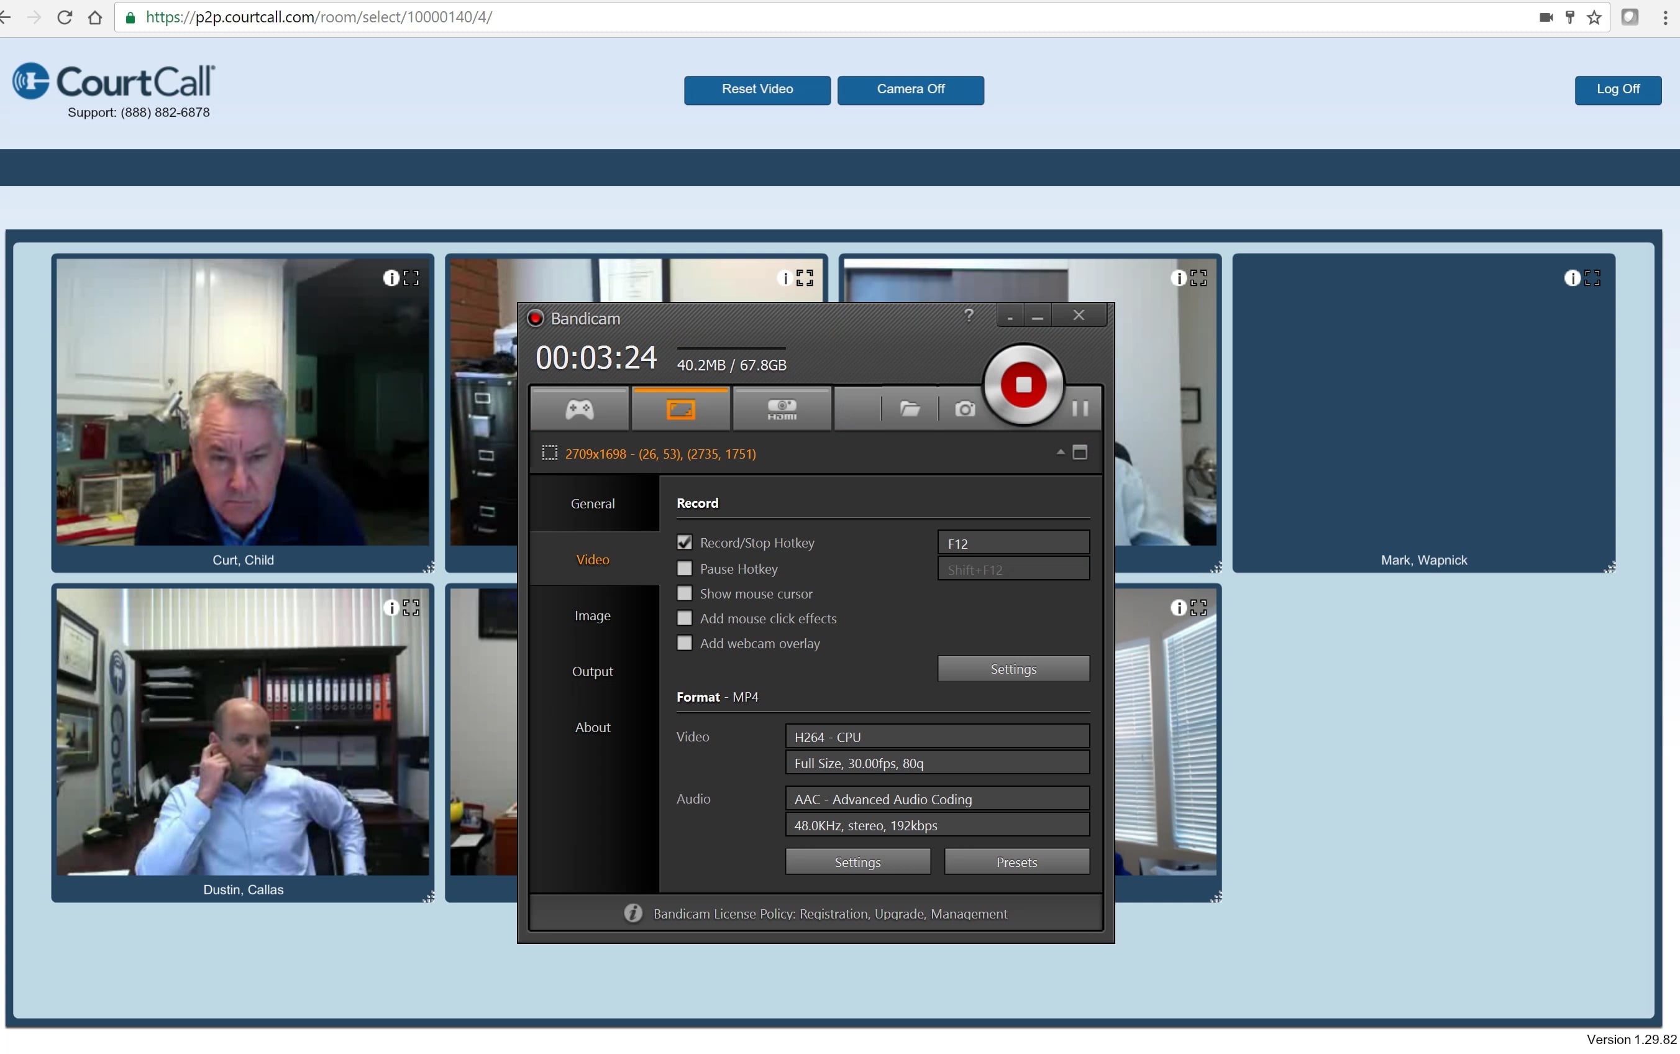Open Bandicam help with question mark icon
1680x1054 pixels.
click(x=969, y=315)
